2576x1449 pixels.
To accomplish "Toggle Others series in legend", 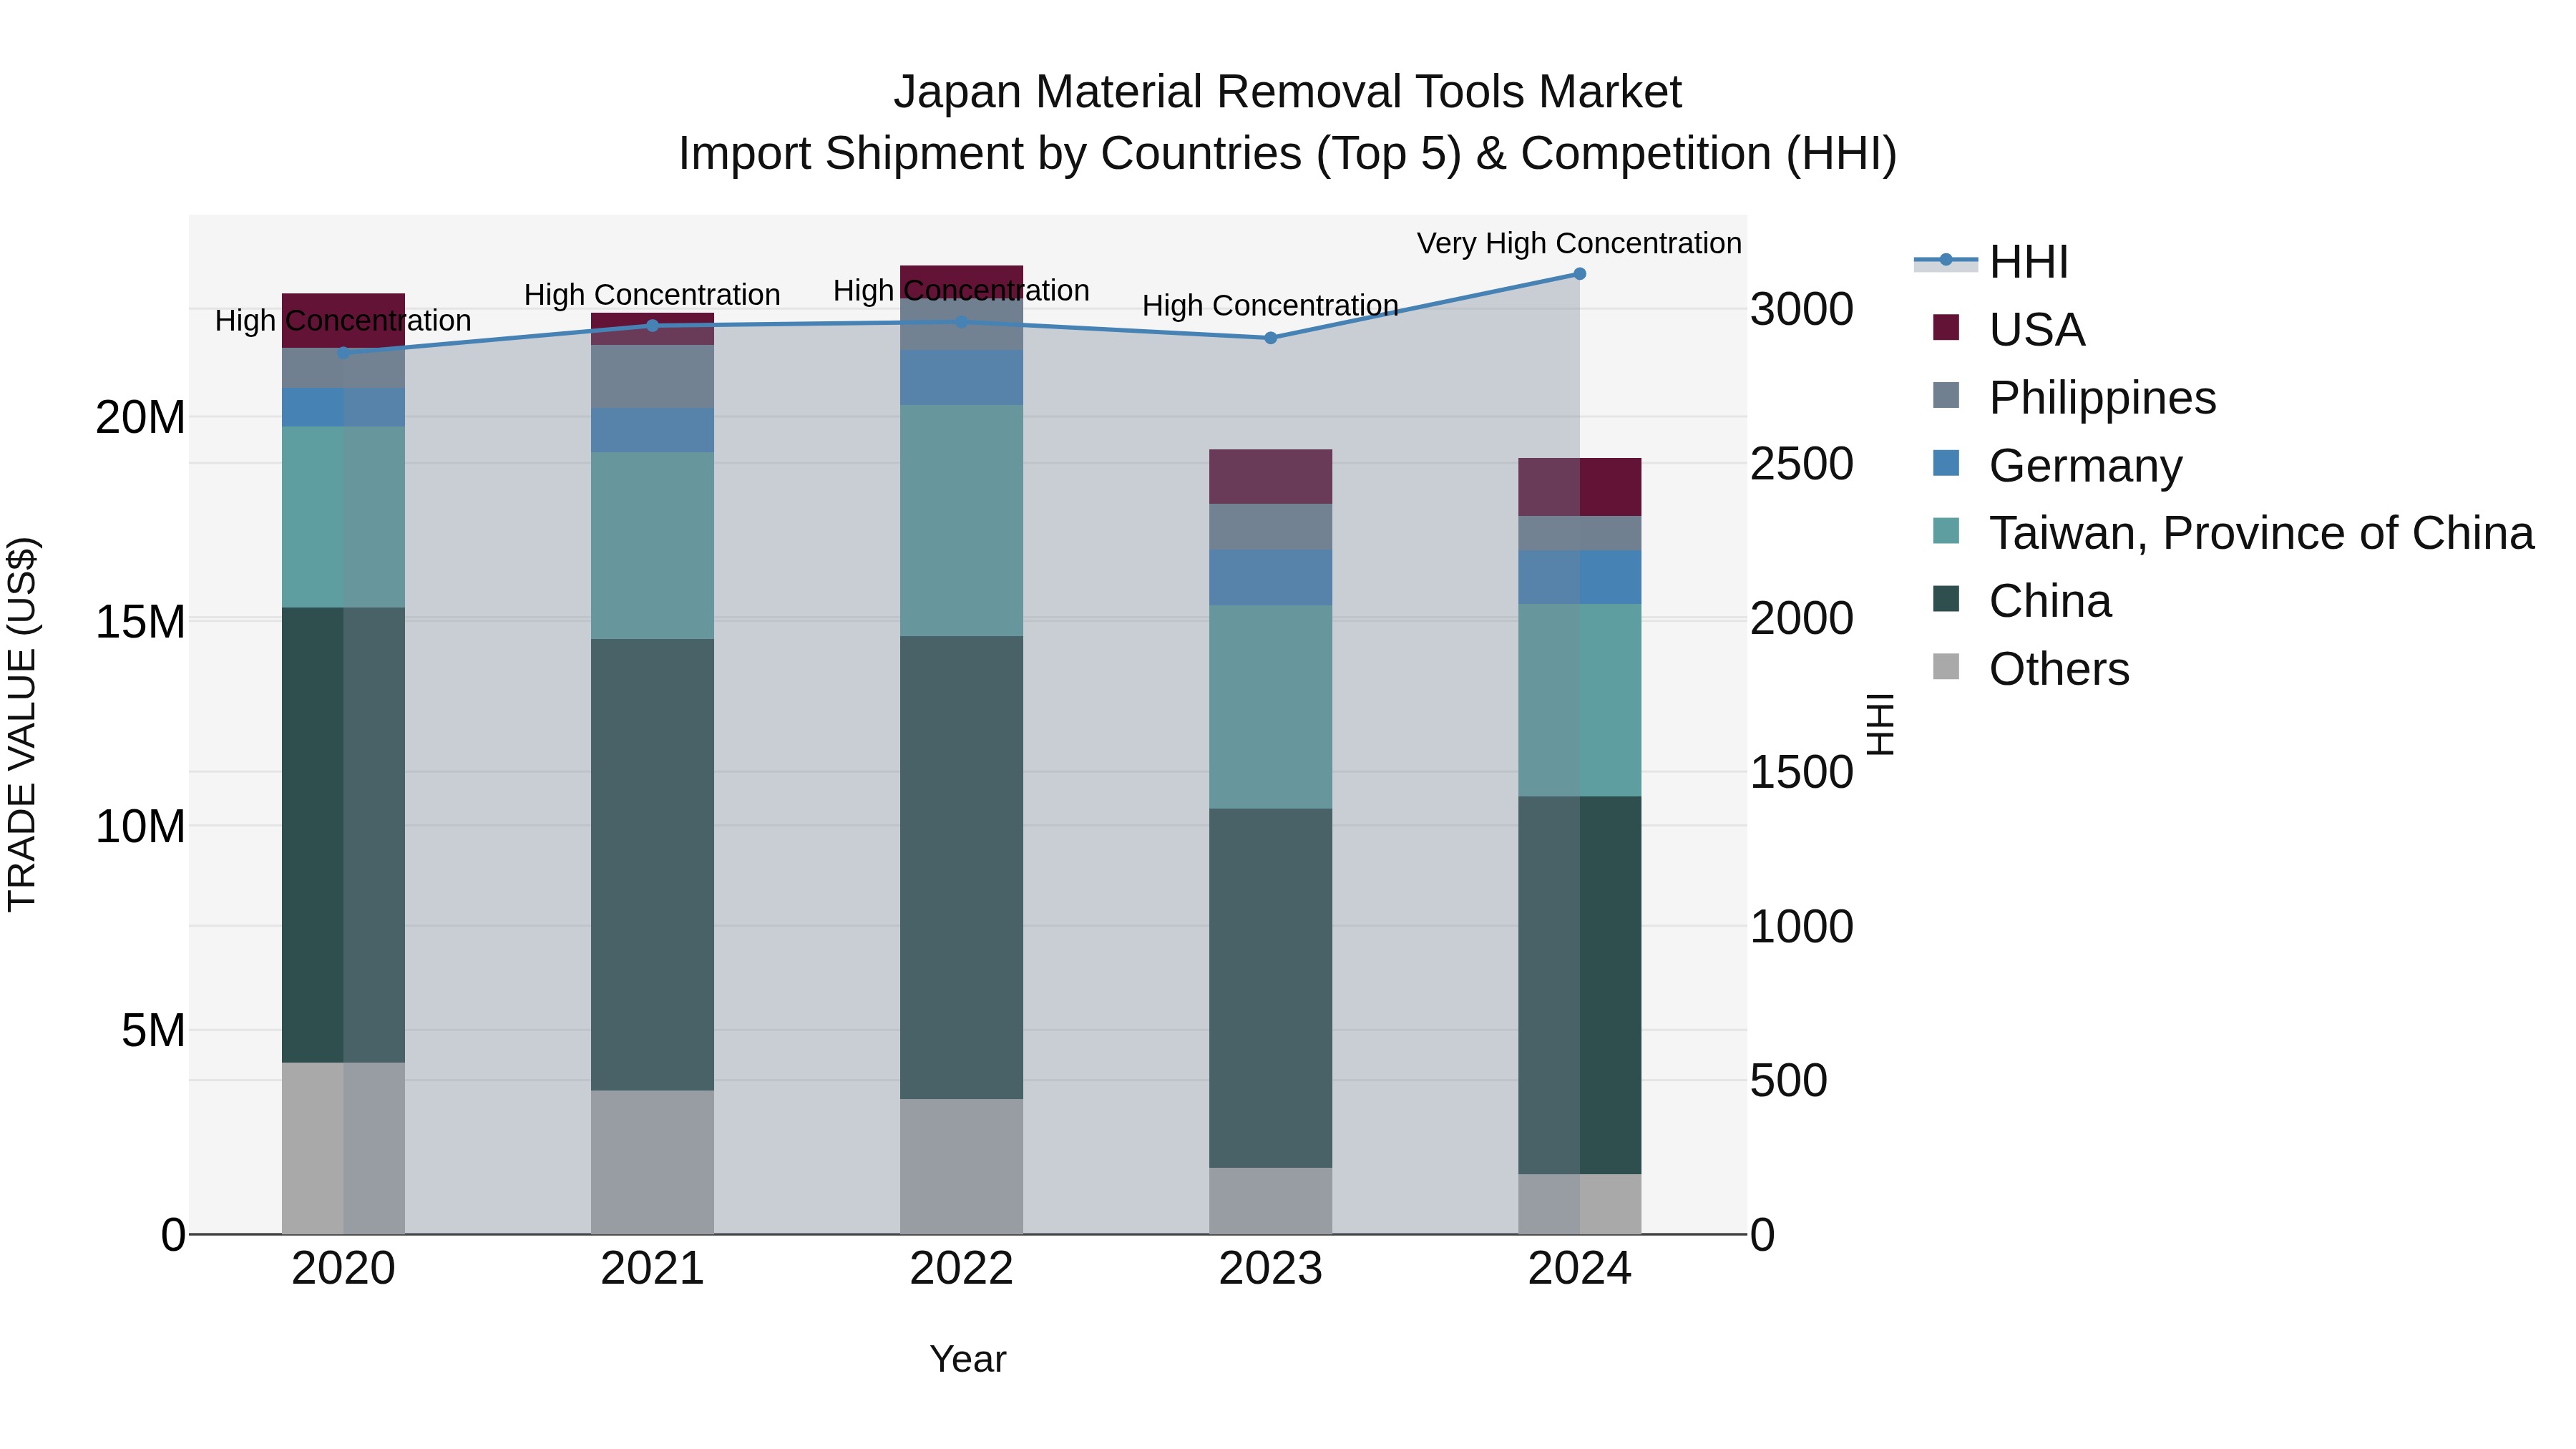I will (x=2032, y=668).
